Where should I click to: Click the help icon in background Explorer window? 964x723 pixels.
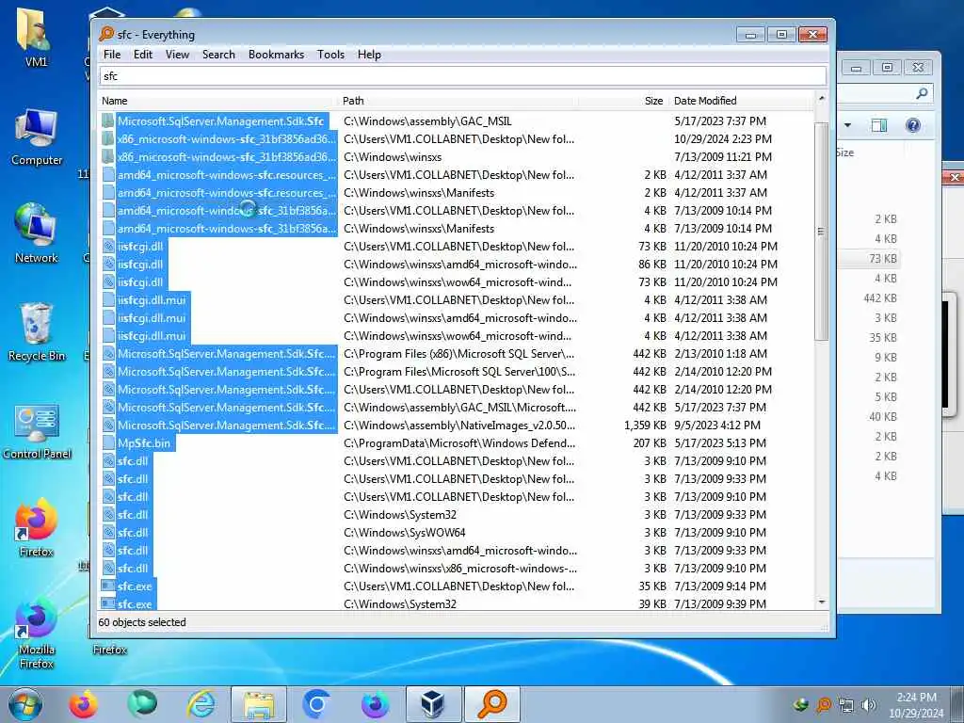913,125
